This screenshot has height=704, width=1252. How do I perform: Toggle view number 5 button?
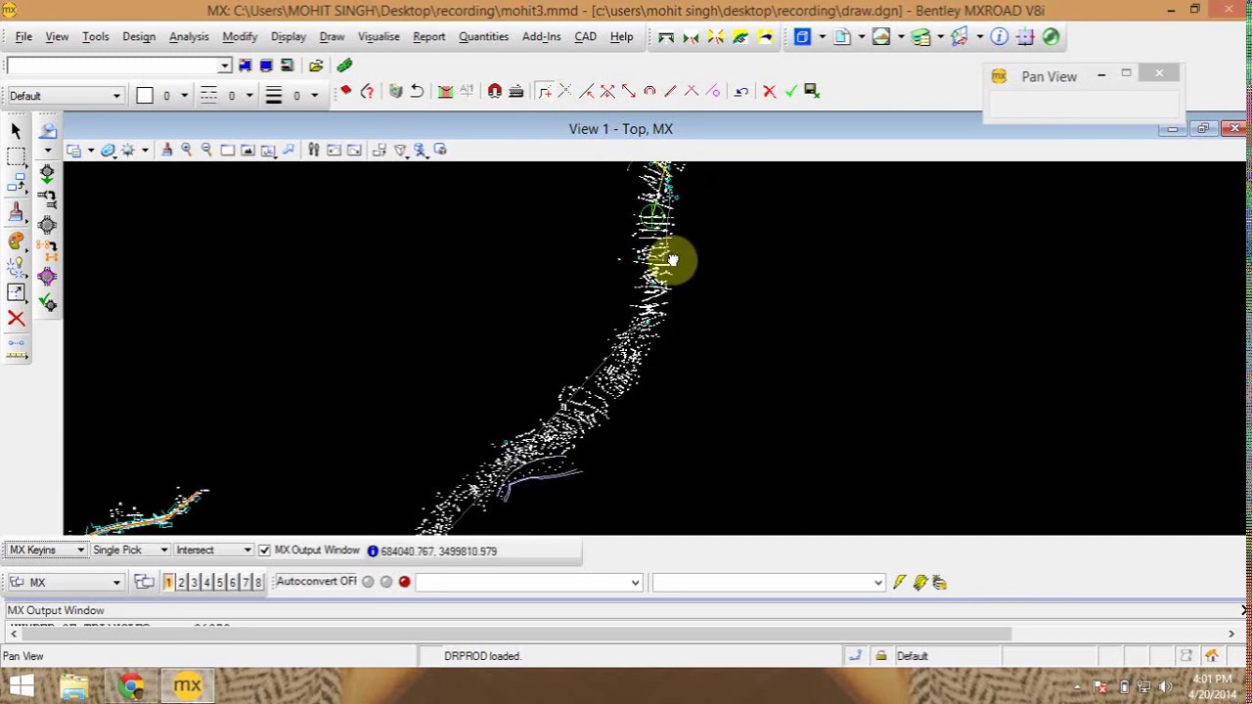click(x=219, y=583)
